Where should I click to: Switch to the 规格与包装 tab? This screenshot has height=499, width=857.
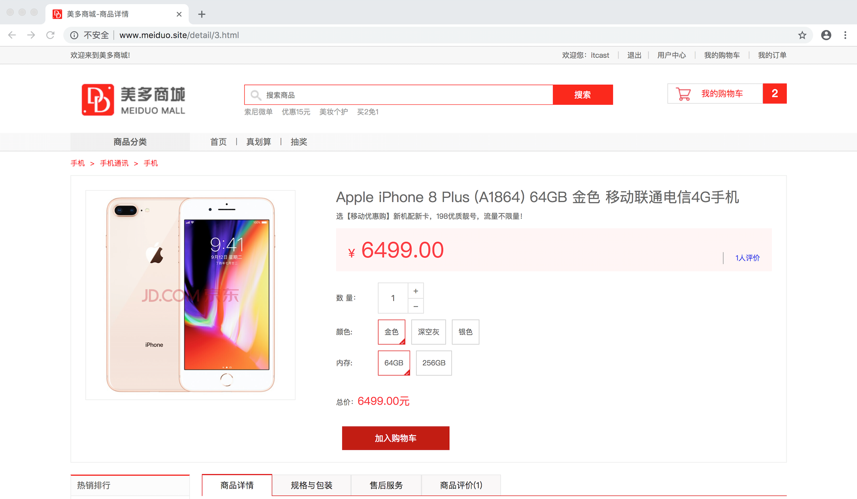[x=312, y=485]
